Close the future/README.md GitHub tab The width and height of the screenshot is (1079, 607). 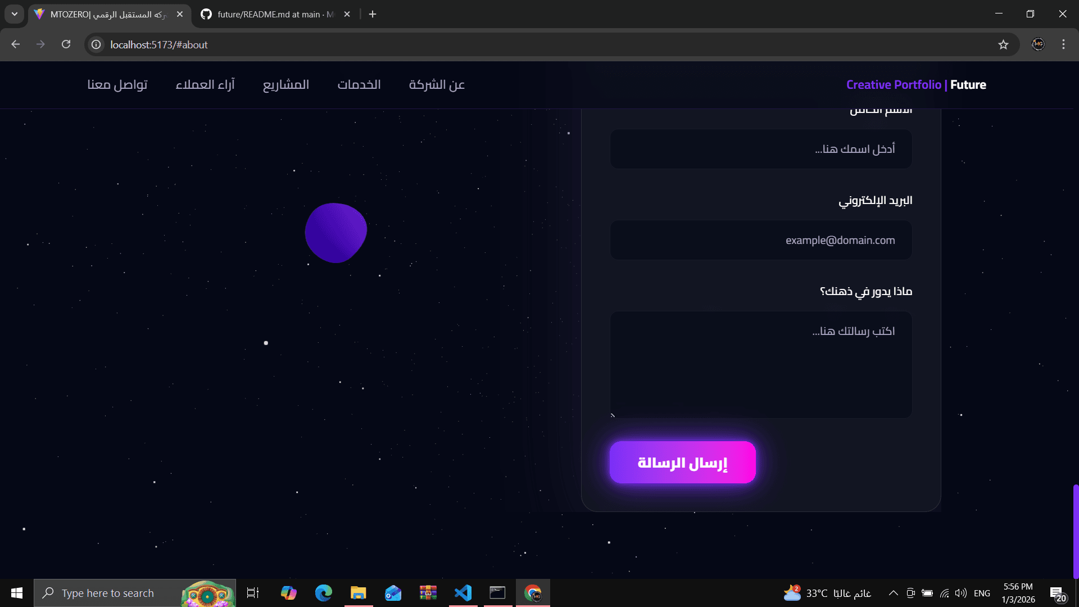[x=347, y=14]
